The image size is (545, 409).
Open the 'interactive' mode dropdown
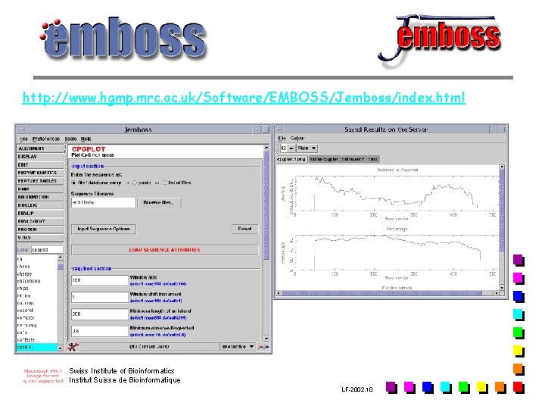(x=238, y=347)
